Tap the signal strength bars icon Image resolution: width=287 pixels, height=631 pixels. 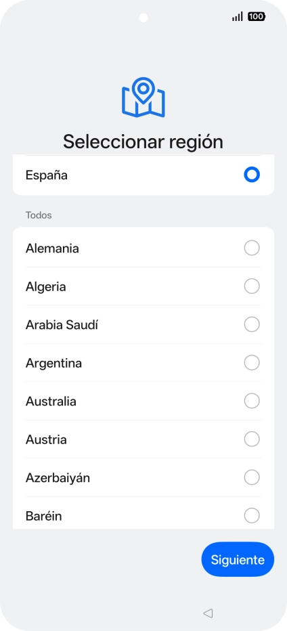(238, 16)
